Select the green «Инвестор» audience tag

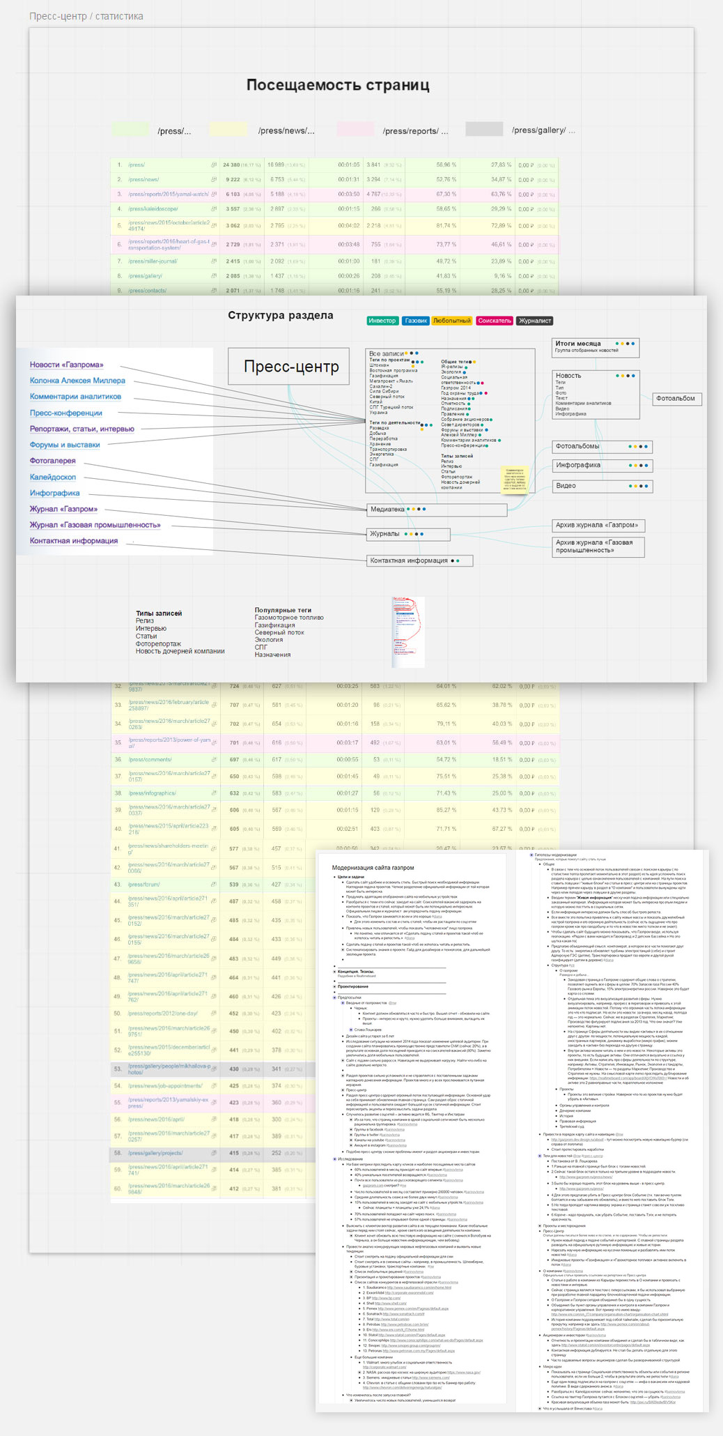[x=382, y=321]
